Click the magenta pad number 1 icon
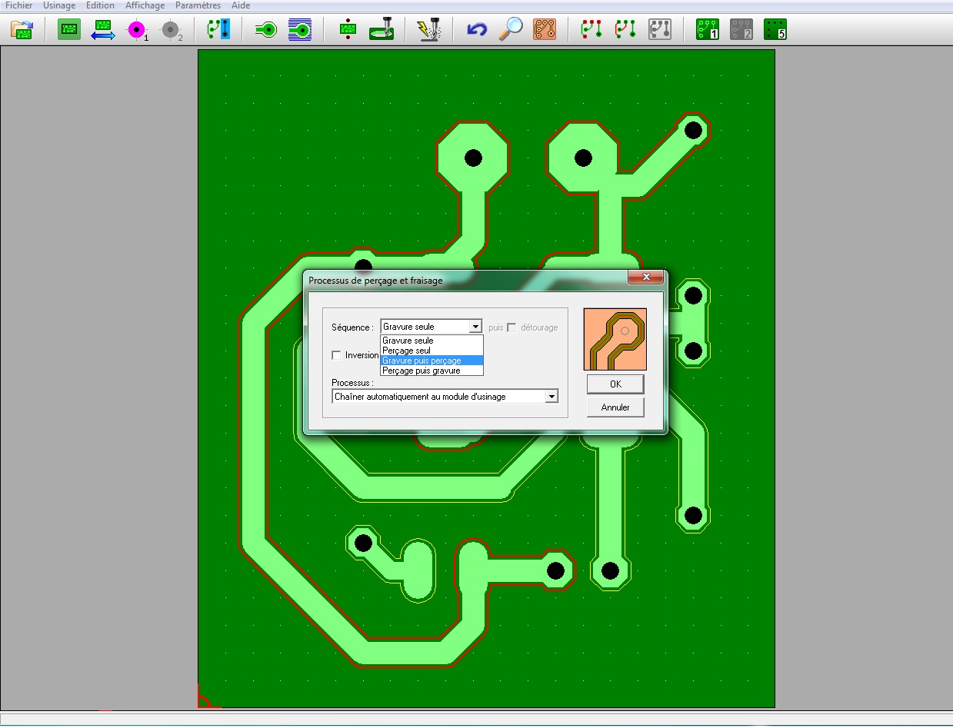Screen dimensions: 953x728 [x=137, y=31]
